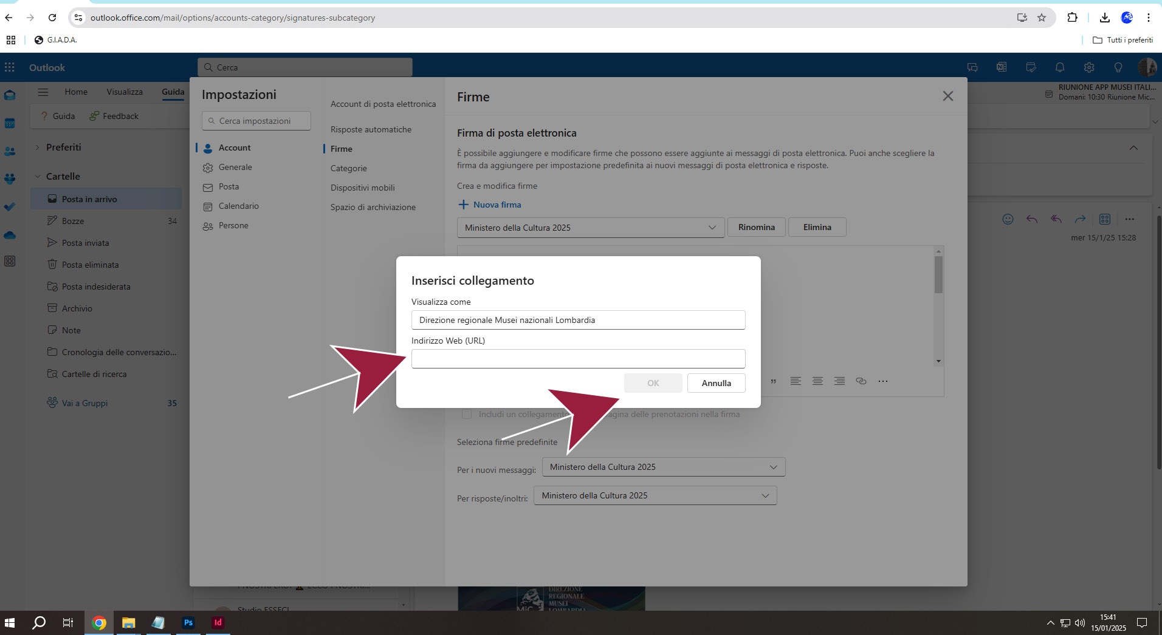1162x635 pixels.
Task: Center-align the signature text
Action: coord(817,381)
